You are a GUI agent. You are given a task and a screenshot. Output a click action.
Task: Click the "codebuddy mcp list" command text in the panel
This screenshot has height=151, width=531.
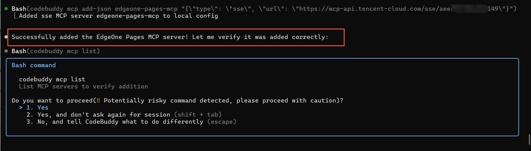tap(52, 79)
